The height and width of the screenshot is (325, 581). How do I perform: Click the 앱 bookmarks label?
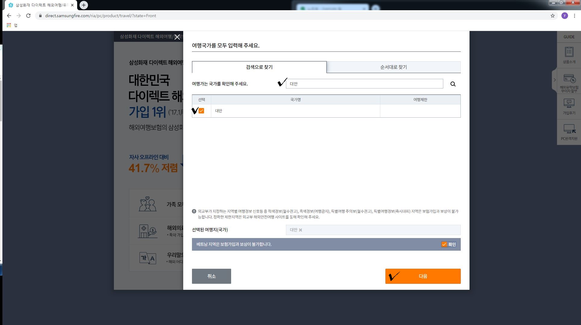pos(16,25)
